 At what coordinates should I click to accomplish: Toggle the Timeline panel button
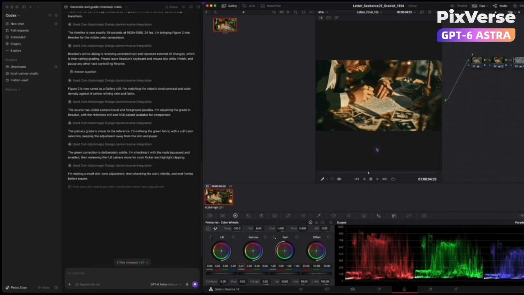[x=459, y=6]
